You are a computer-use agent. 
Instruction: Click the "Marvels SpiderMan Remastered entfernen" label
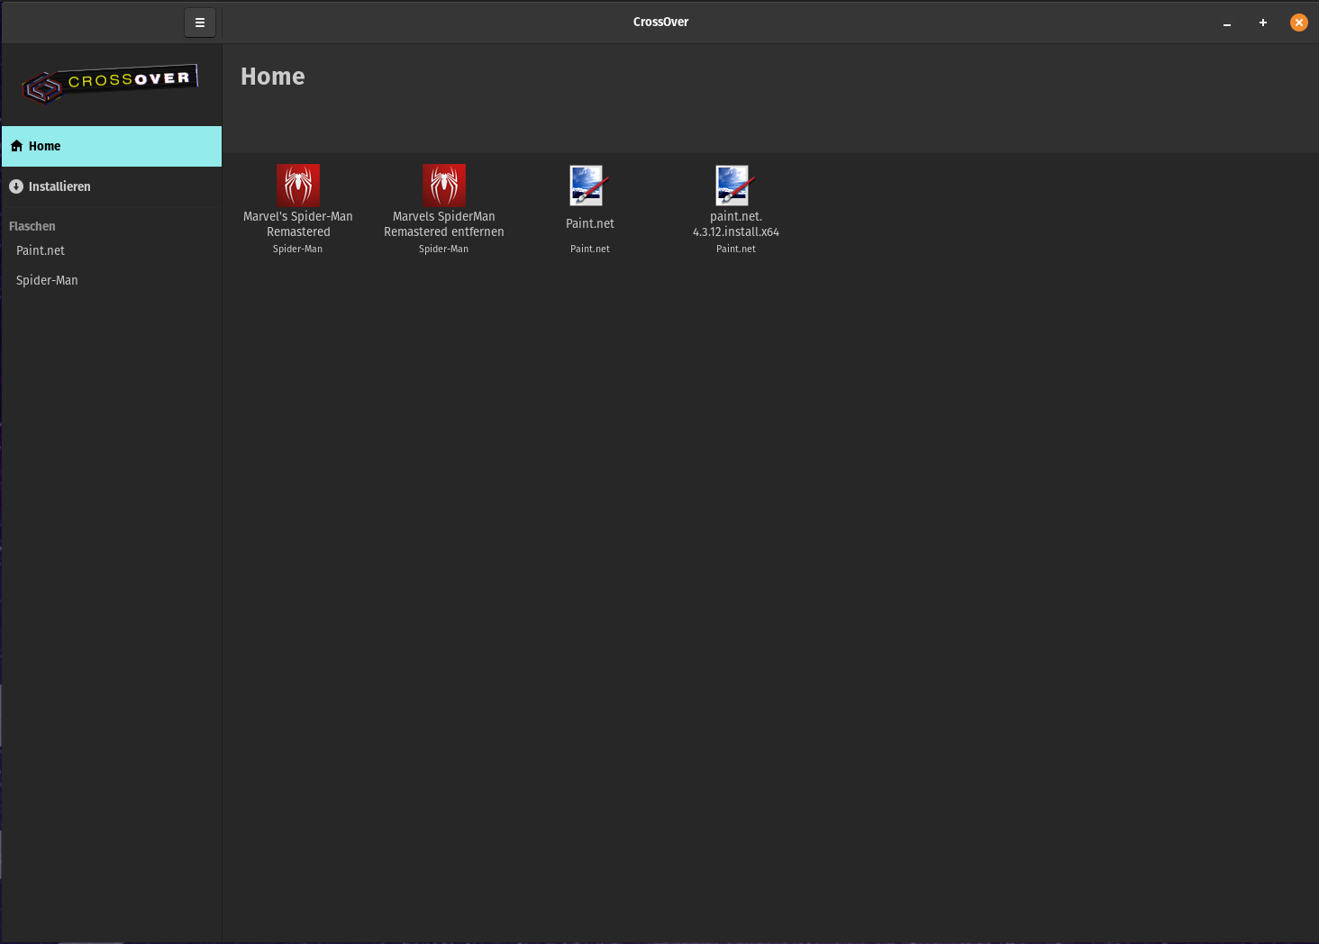coord(444,224)
